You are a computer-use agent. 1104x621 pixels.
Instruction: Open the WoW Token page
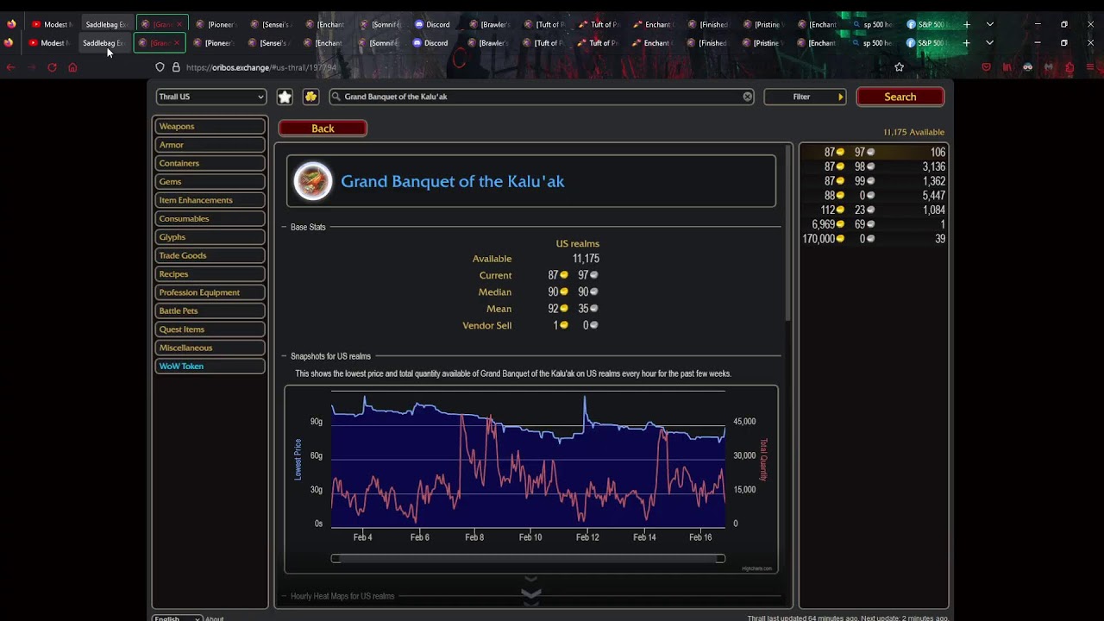point(210,367)
